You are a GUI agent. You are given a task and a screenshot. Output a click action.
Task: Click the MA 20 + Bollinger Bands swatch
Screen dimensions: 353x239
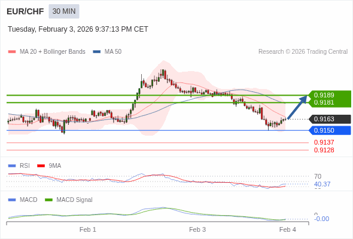tap(12, 52)
